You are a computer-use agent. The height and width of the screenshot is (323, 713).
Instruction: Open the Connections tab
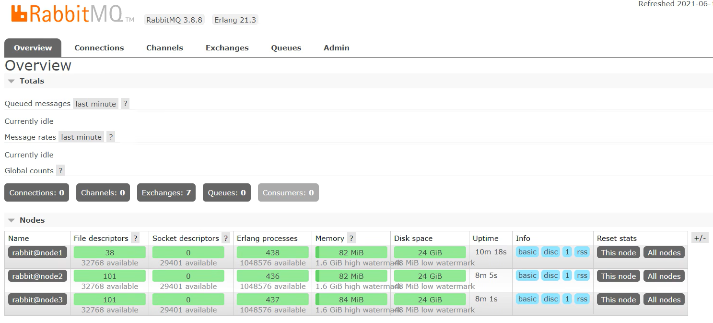pyautogui.click(x=99, y=48)
